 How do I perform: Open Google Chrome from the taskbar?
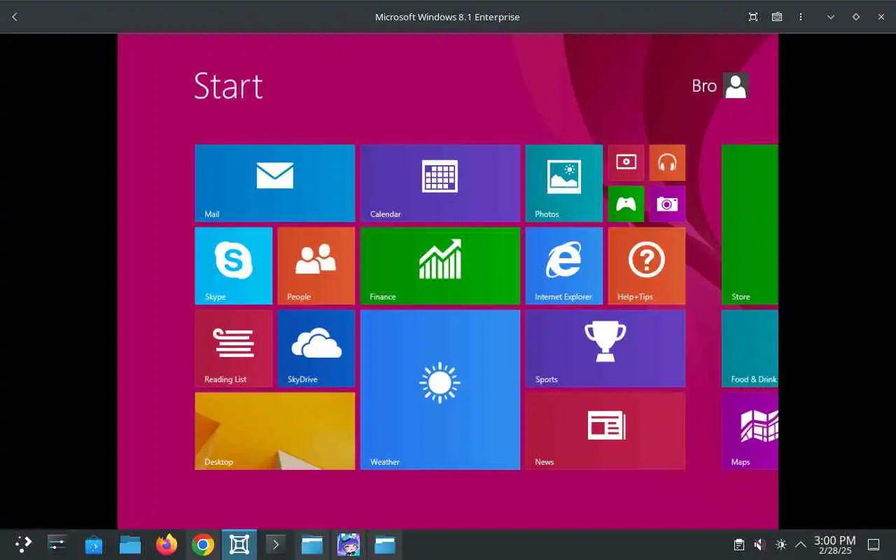click(203, 544)
